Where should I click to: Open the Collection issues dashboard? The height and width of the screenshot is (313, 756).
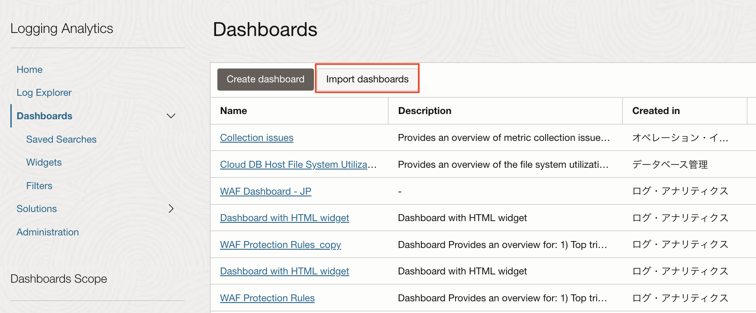coord(256,137)
